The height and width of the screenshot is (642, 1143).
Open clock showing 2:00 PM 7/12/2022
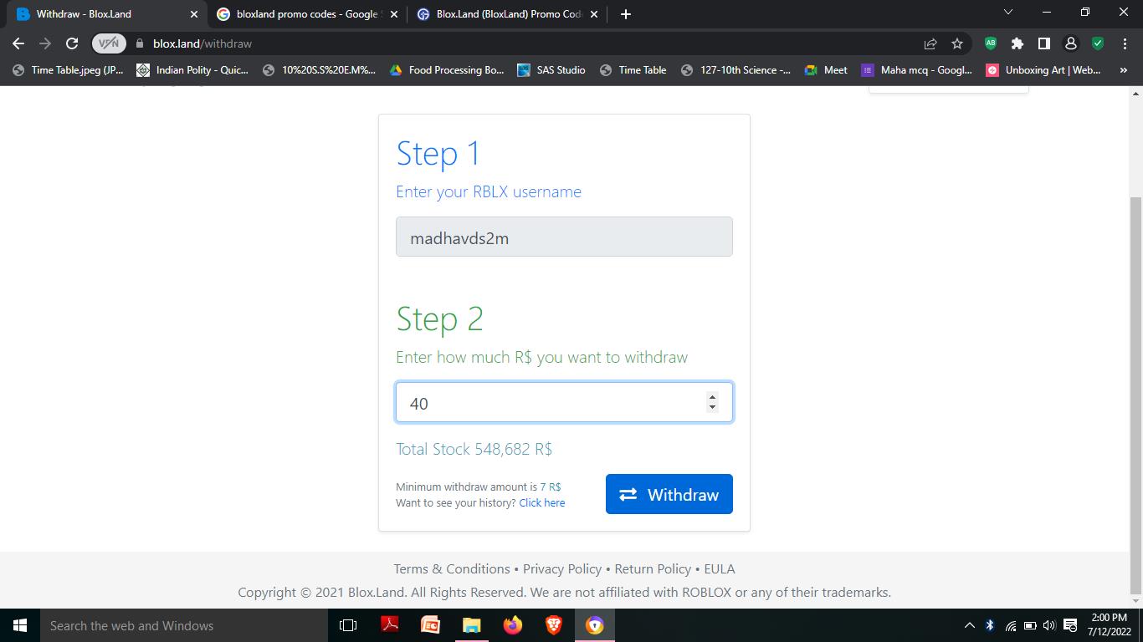click(1110, 625)
